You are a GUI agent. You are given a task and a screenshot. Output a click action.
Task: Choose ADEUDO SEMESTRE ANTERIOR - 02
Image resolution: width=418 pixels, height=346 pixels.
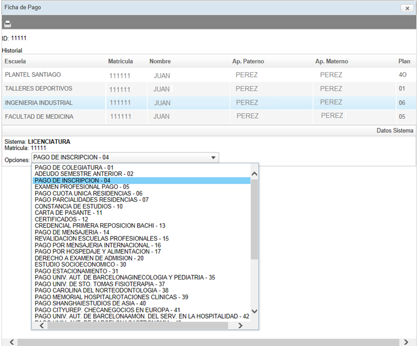pos(84,174)
